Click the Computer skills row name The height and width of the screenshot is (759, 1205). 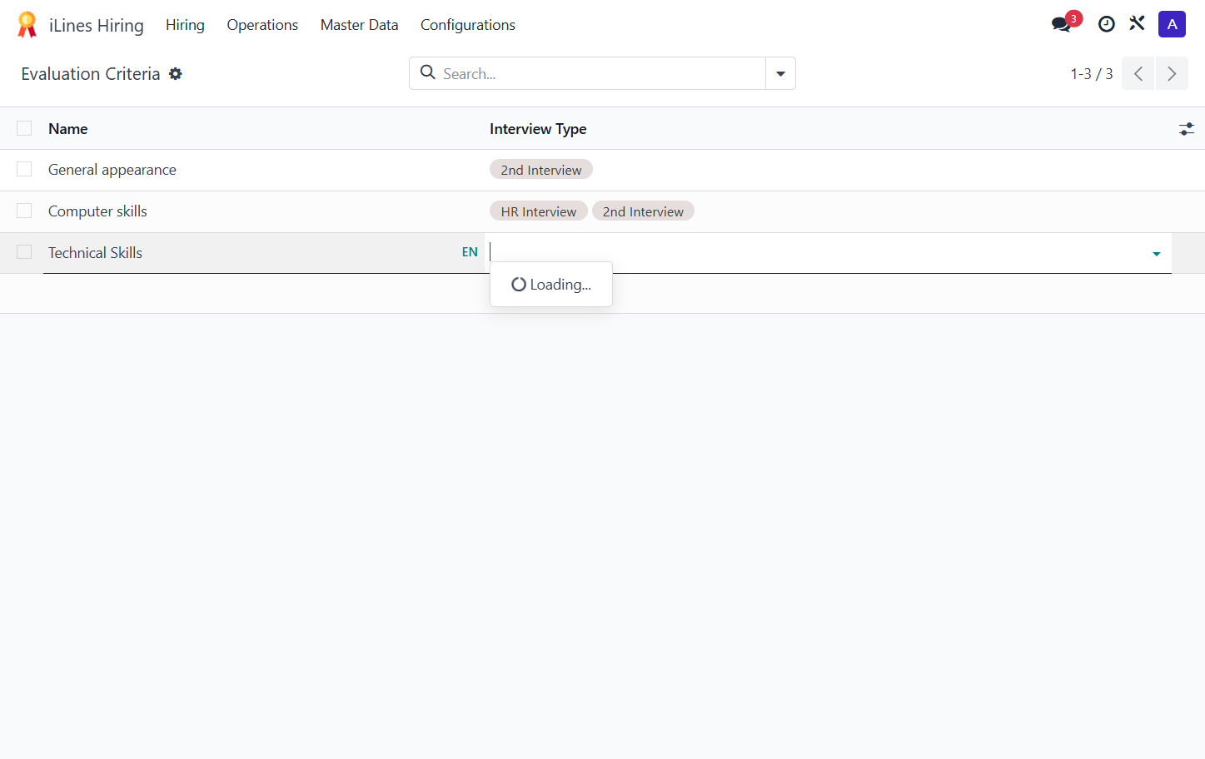[x=97, y=211]
